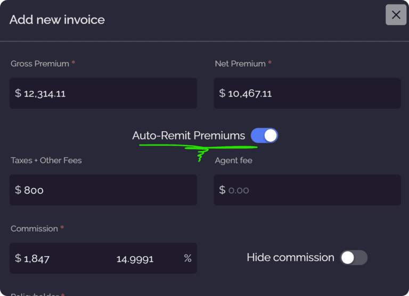Click the Add new invoice title

pos(57,20)
